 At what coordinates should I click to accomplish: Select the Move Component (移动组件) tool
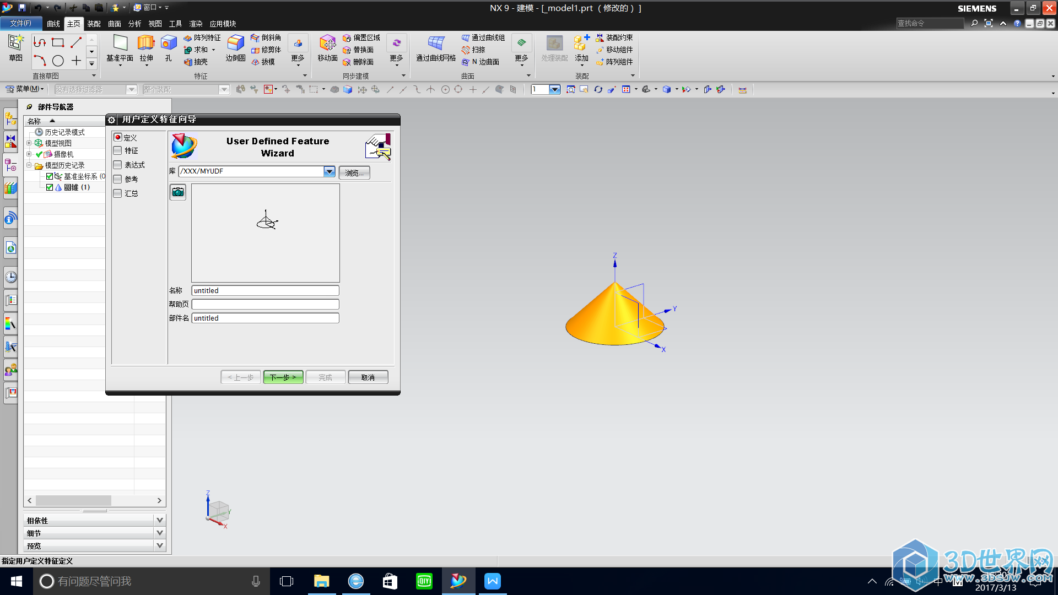coord(614,50)
